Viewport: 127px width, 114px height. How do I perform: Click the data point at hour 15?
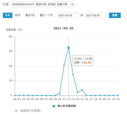pos(82,90)
